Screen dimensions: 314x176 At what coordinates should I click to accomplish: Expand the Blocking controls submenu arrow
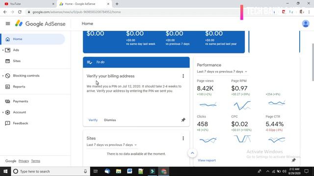[3, 76]
